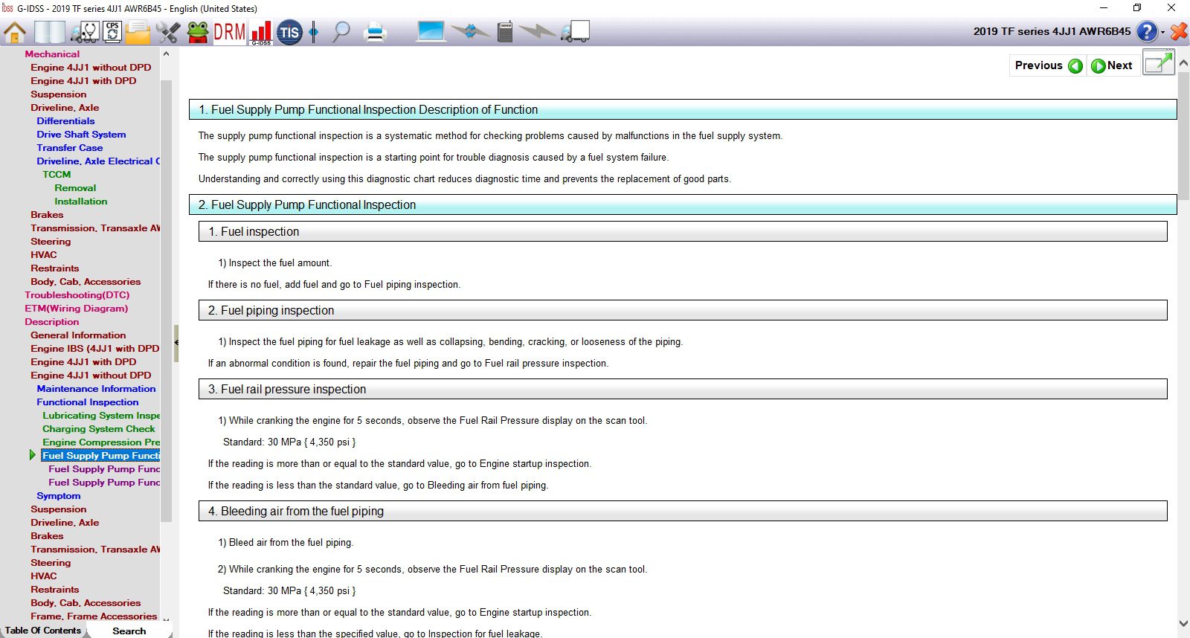Click the document vertical scrollbar thumb
Image resolution: width=1190 pixels, height=638 pixels.
point(1183,135)
